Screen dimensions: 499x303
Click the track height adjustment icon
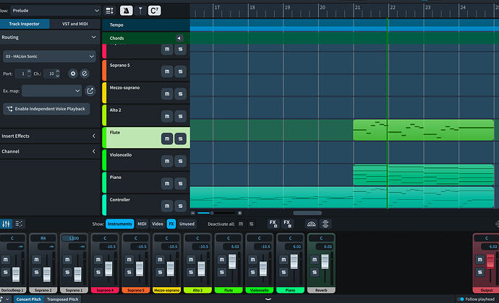pyautogui.click(x=109, y=10)
